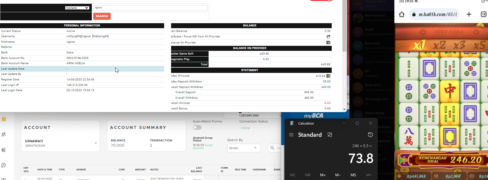
Task: Click the Calculator result 73.8
Action: coord(361,159)
